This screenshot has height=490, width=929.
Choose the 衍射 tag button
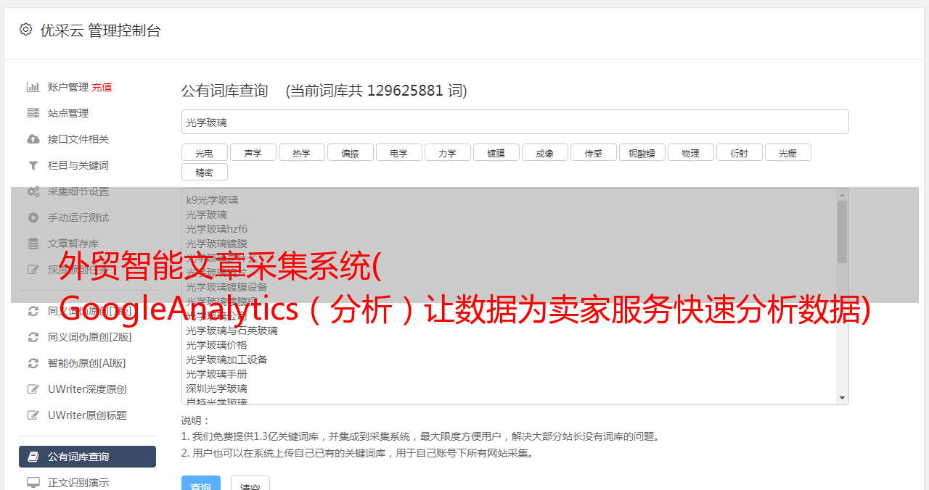coord(740,152)
